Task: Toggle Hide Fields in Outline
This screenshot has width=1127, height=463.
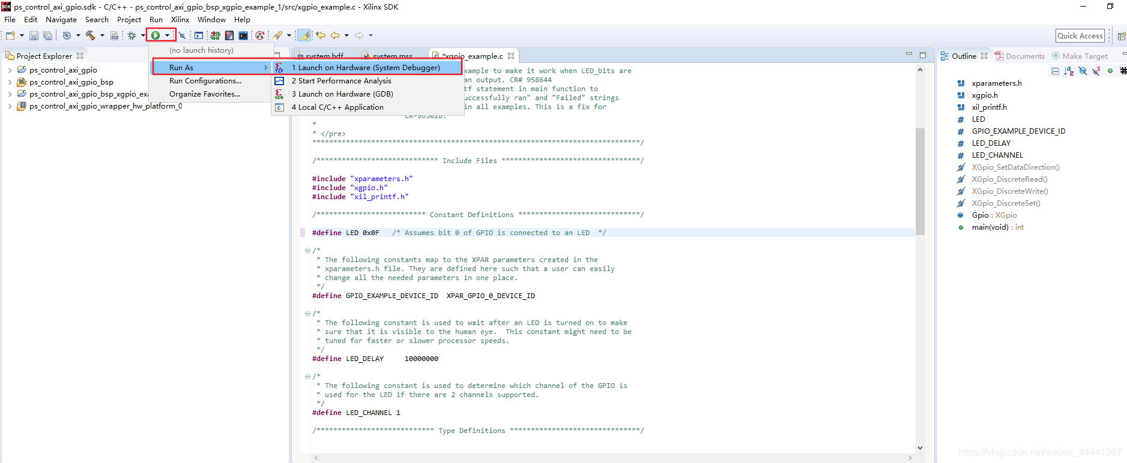Action: click(x=1083, y=71)
